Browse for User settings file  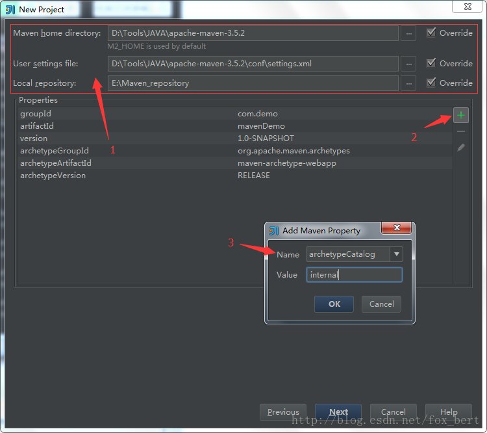408,64
